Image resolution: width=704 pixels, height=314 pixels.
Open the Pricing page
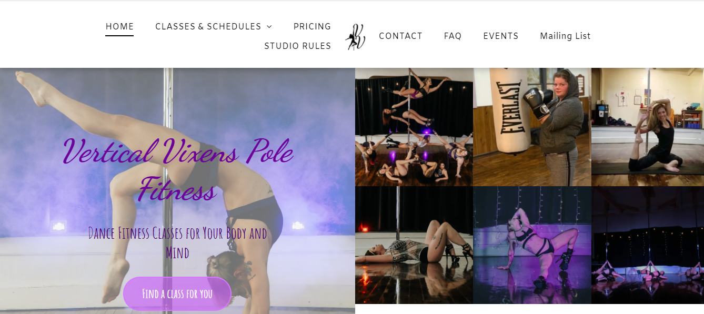pyautogui.click(x=312, y=26)
